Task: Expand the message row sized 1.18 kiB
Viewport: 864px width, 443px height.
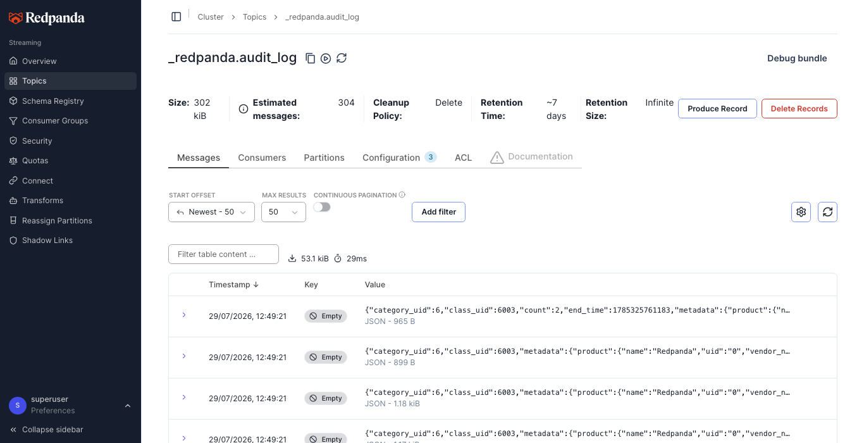Action: click(184, 397)
